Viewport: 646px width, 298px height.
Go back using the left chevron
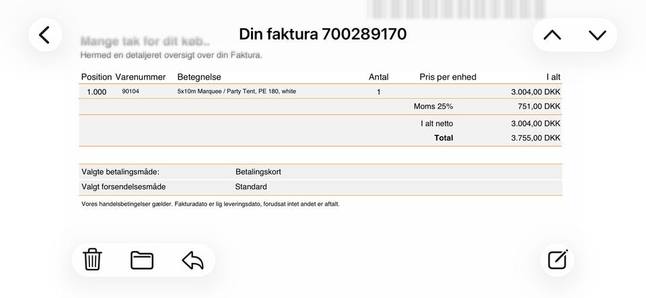45,35
